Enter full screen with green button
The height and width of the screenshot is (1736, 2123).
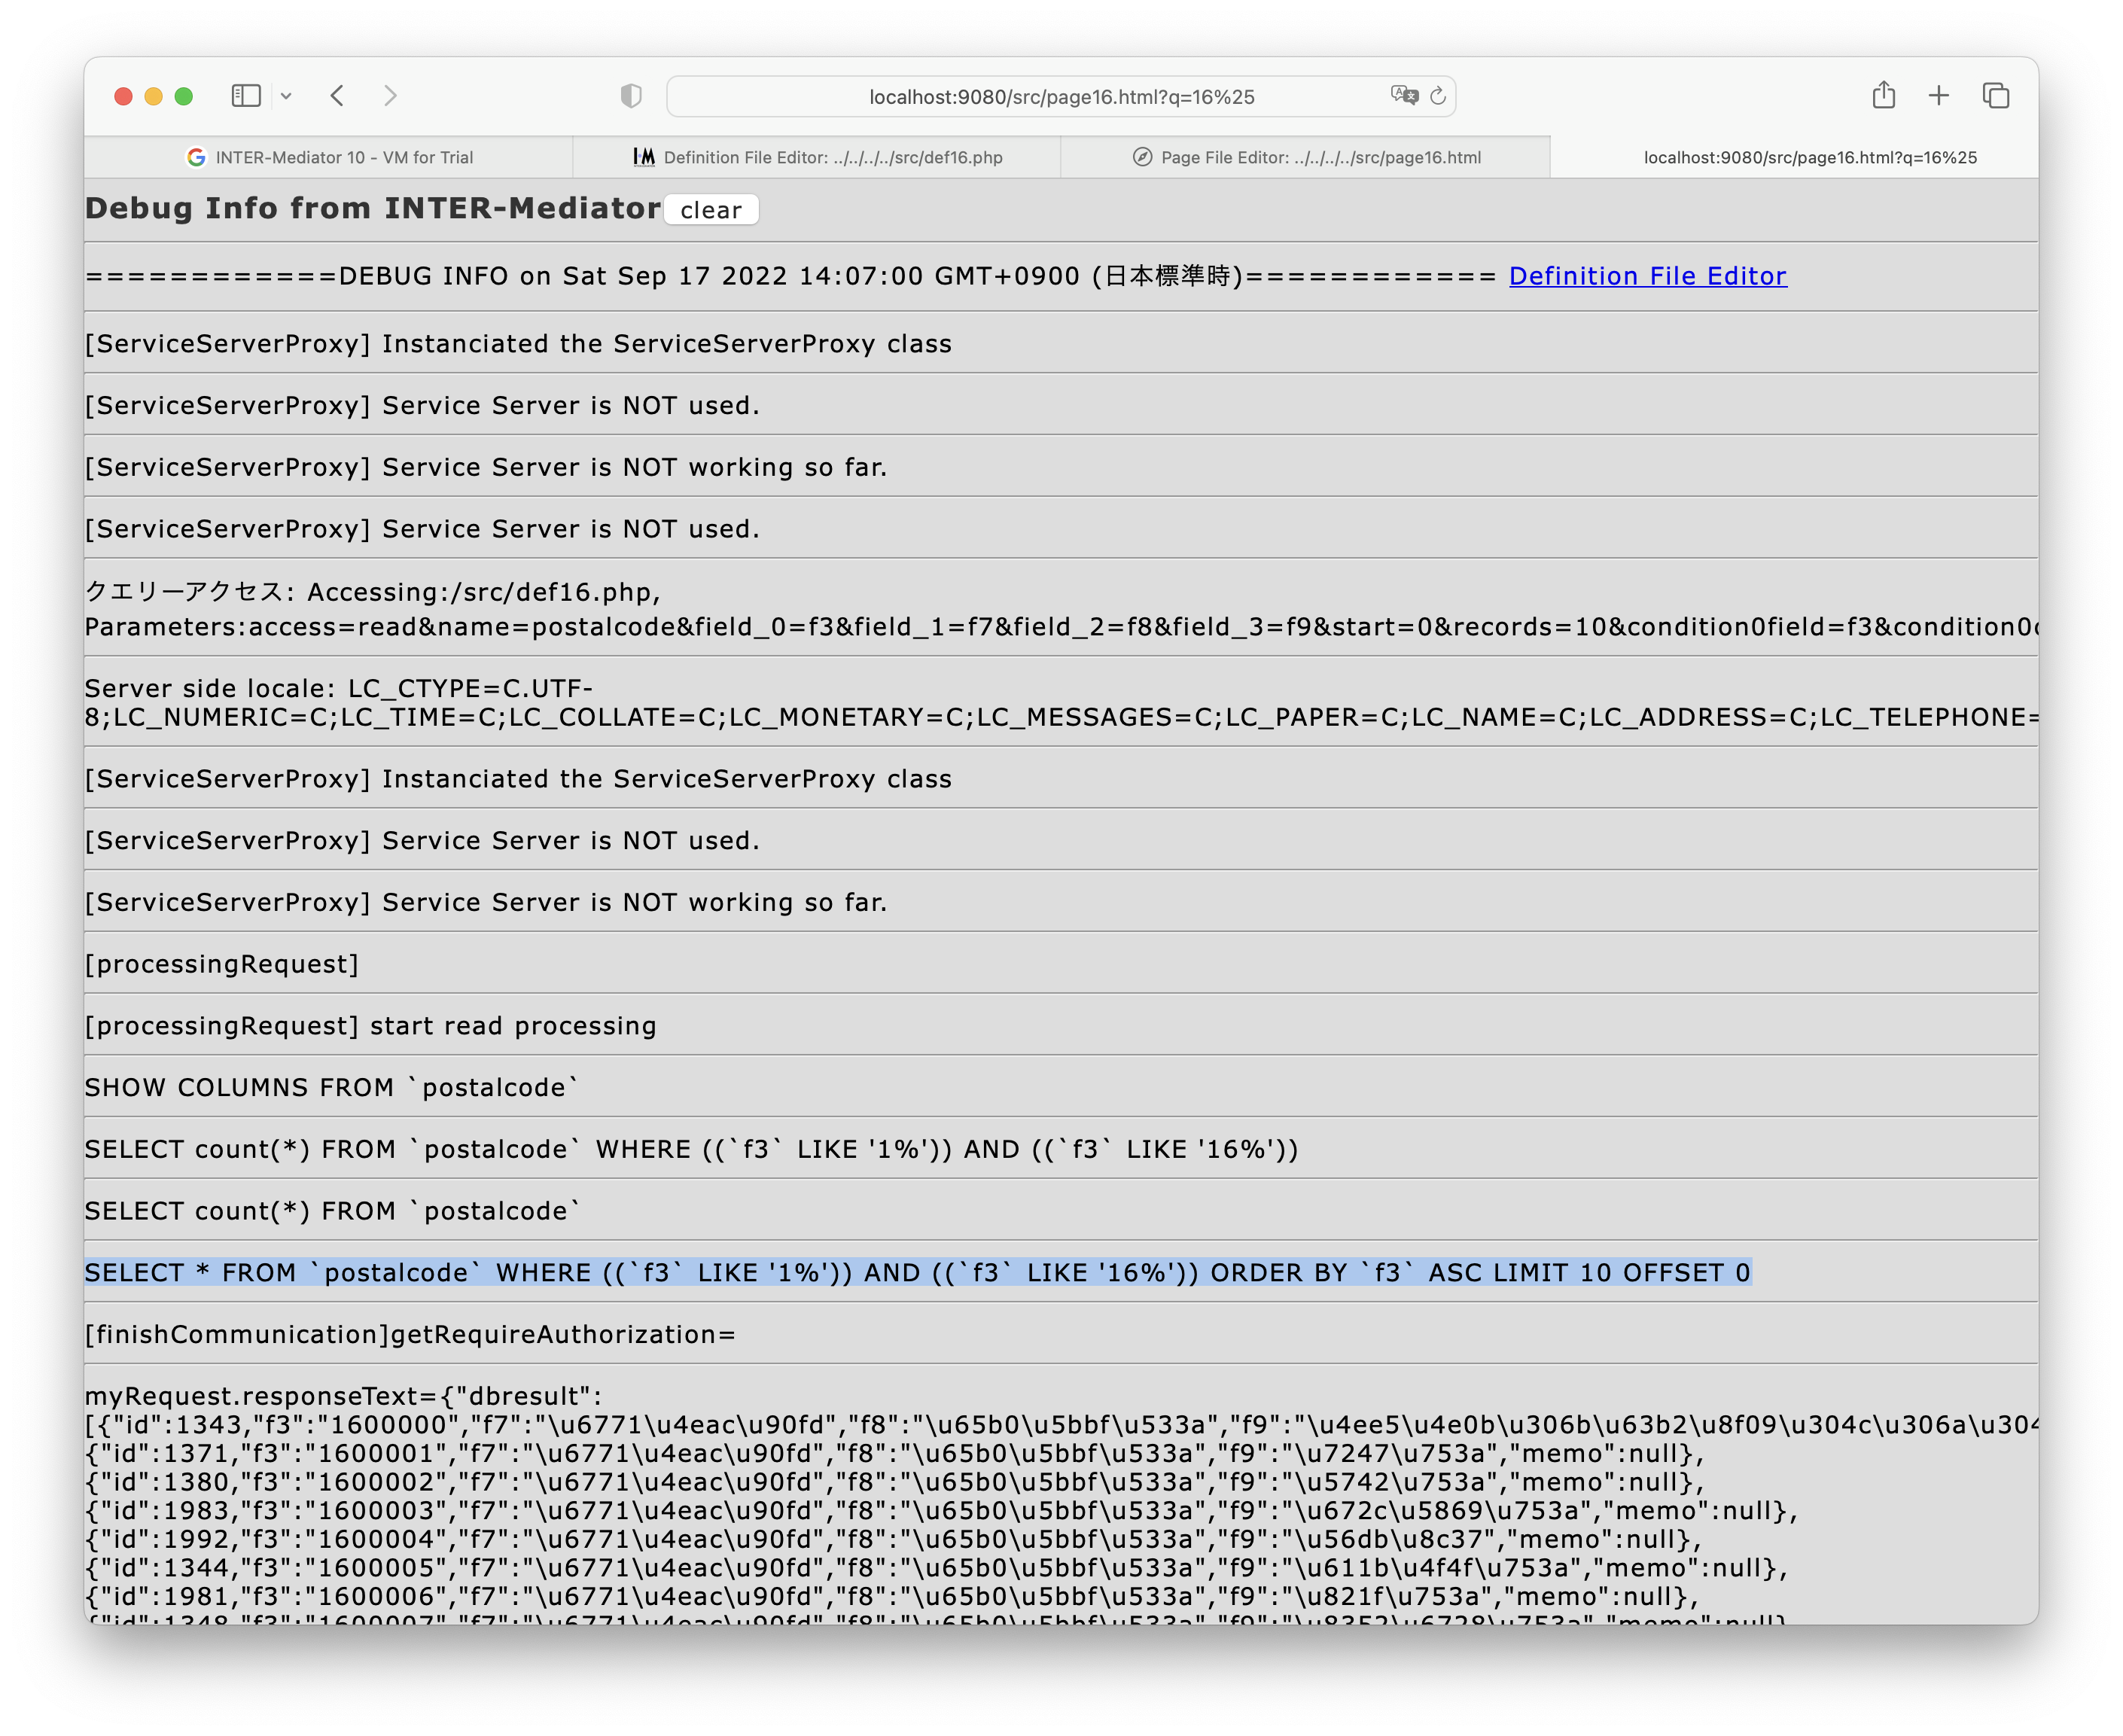(183, 96)
